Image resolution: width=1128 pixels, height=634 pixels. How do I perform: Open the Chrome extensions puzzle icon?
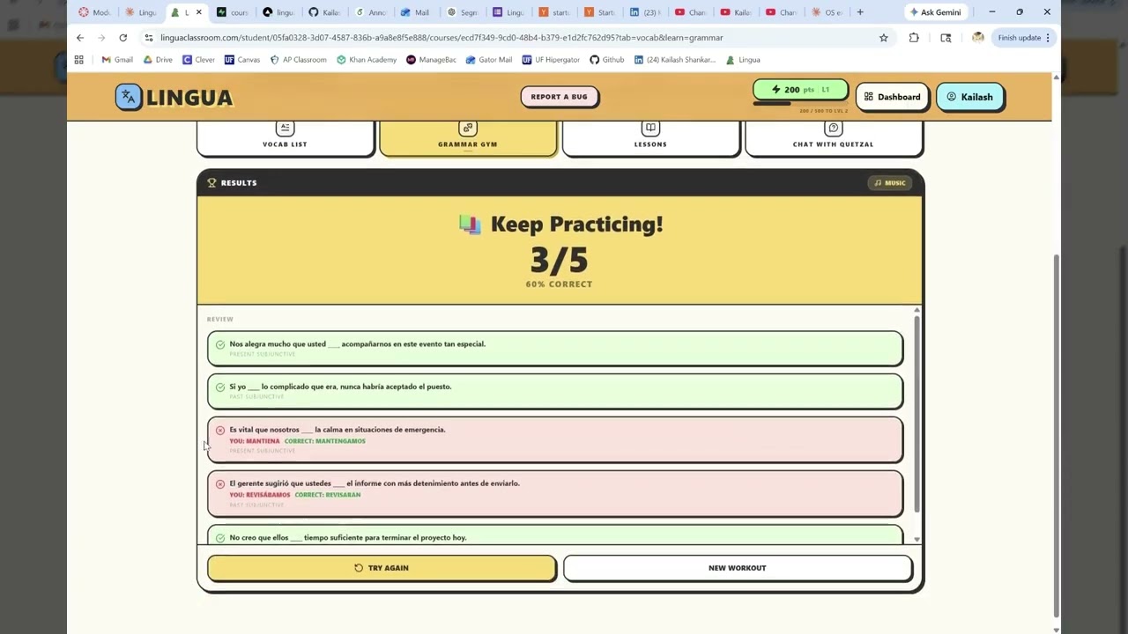coord(914,38)
